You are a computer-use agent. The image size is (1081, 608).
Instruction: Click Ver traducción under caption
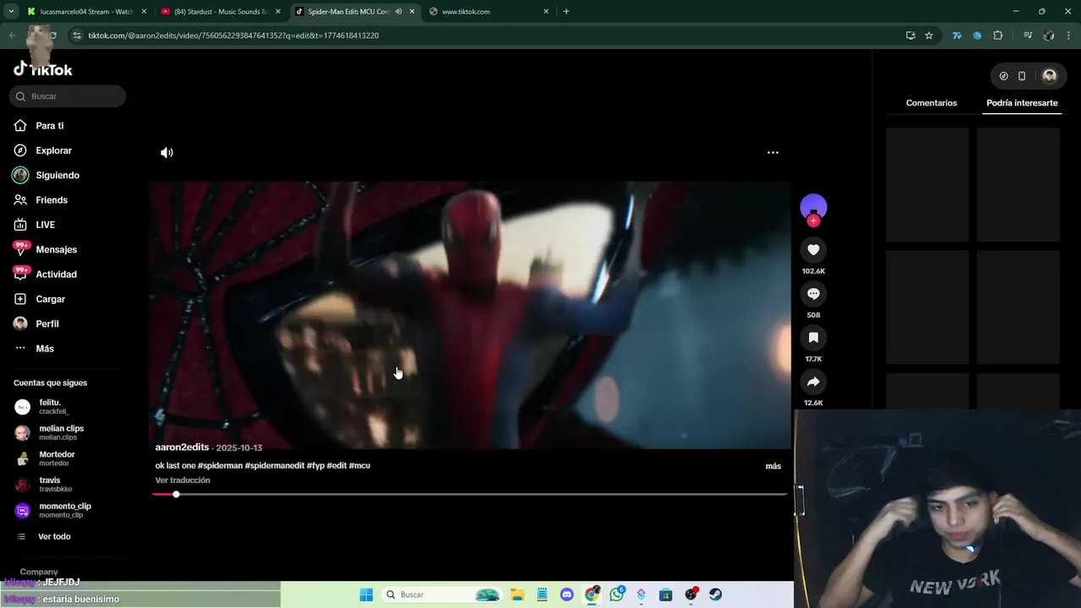coord(182,480)
